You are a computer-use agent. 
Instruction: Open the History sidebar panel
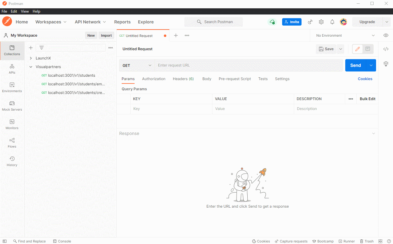coord(12,162)
